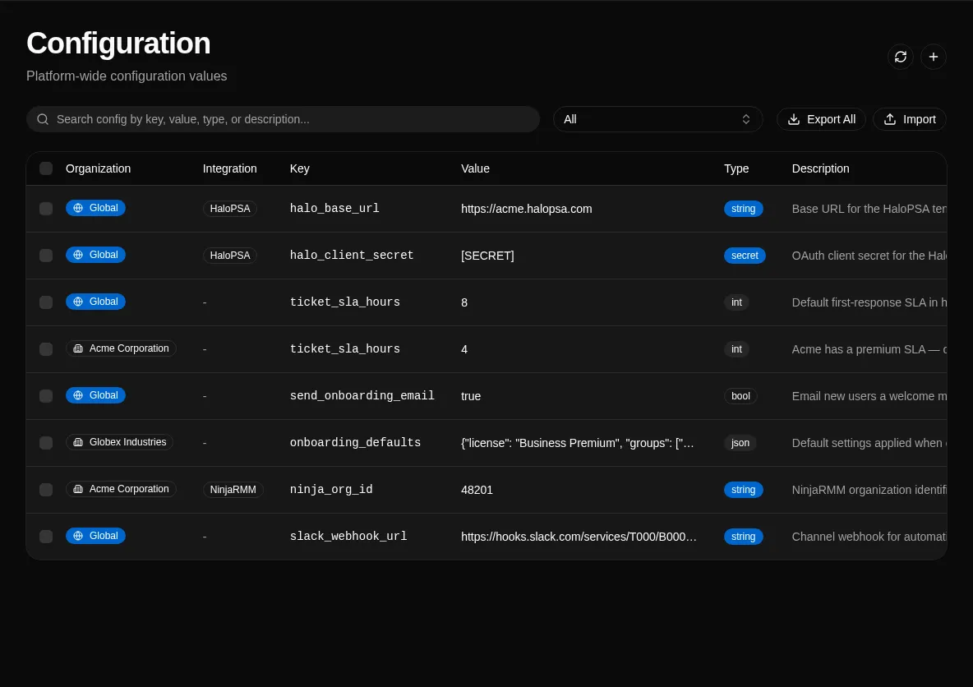Click building icon in Globex Industries badge

78,442
